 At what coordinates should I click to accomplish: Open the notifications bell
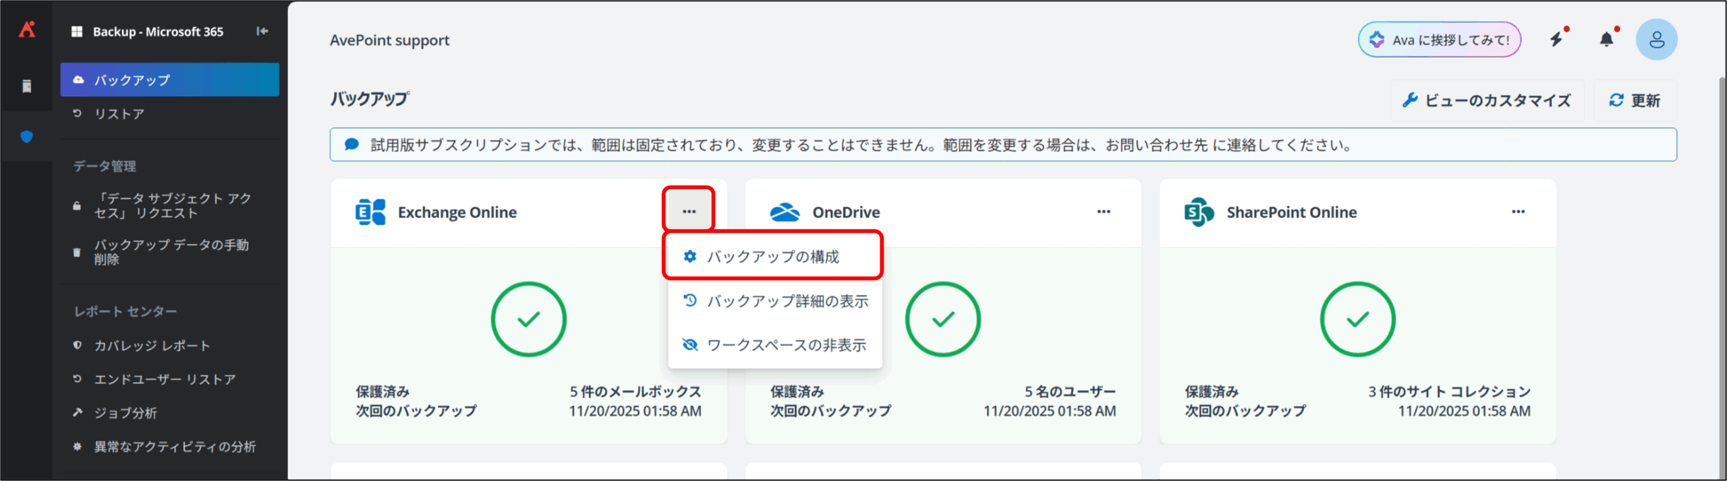tap(1607, 40)
